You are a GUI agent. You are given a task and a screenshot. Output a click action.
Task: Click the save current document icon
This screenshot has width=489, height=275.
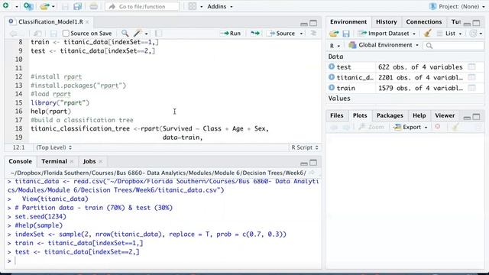(53, 34)
